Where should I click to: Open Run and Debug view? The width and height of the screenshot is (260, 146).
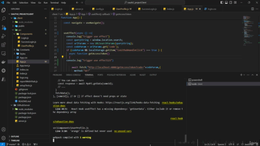(4, 36)
